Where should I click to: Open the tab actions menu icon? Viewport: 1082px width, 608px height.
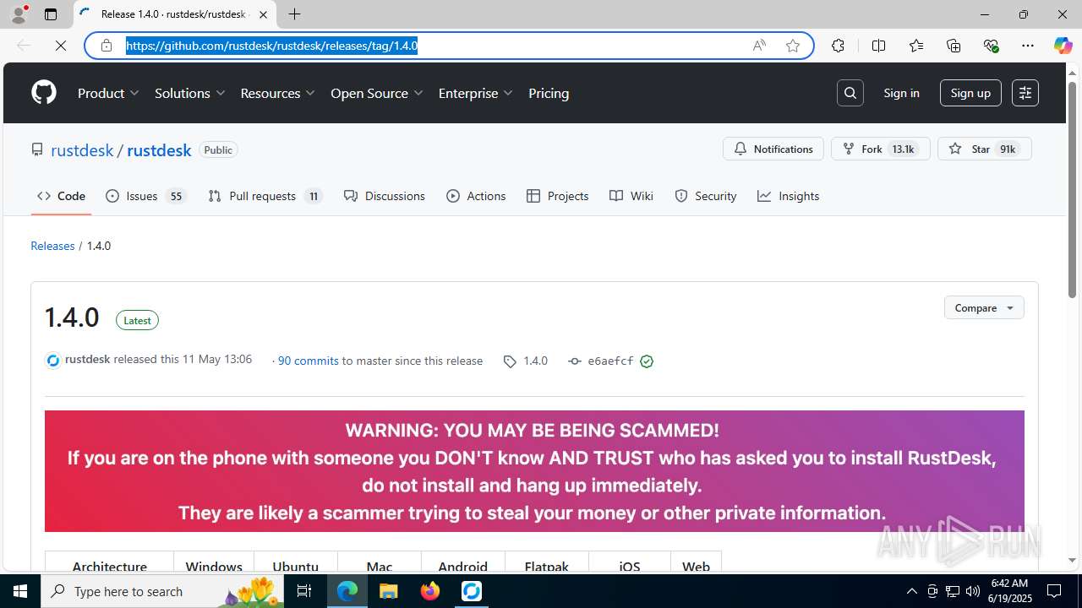coord(51,14)
